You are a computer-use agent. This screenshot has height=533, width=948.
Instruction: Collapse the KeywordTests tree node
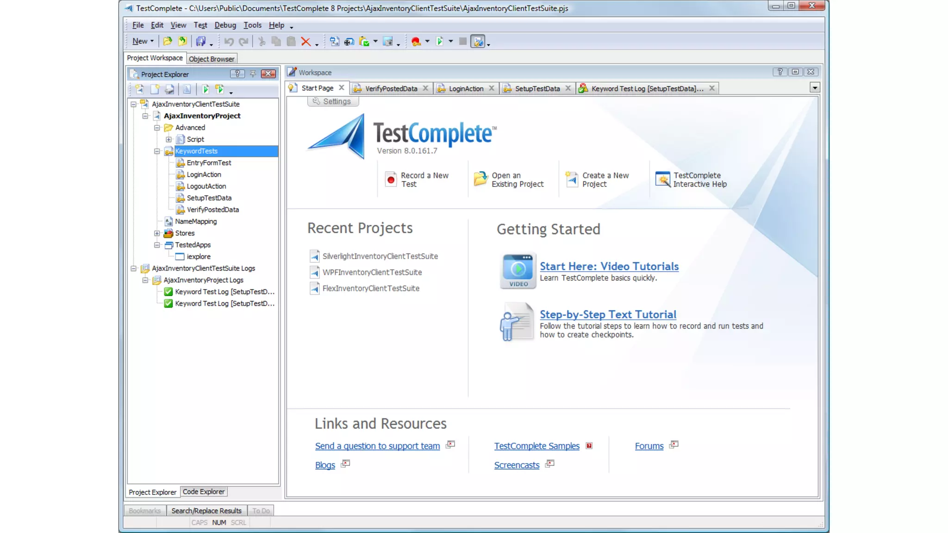157,151
